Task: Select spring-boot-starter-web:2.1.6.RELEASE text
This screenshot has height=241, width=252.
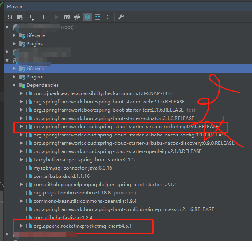Action: coord(109,102)
